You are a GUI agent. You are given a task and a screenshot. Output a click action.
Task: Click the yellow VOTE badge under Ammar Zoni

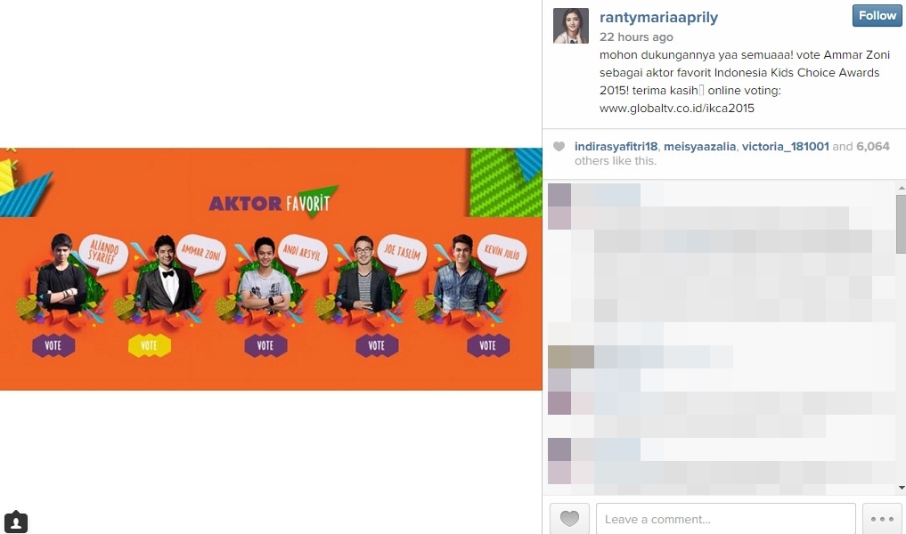[149, 345]
